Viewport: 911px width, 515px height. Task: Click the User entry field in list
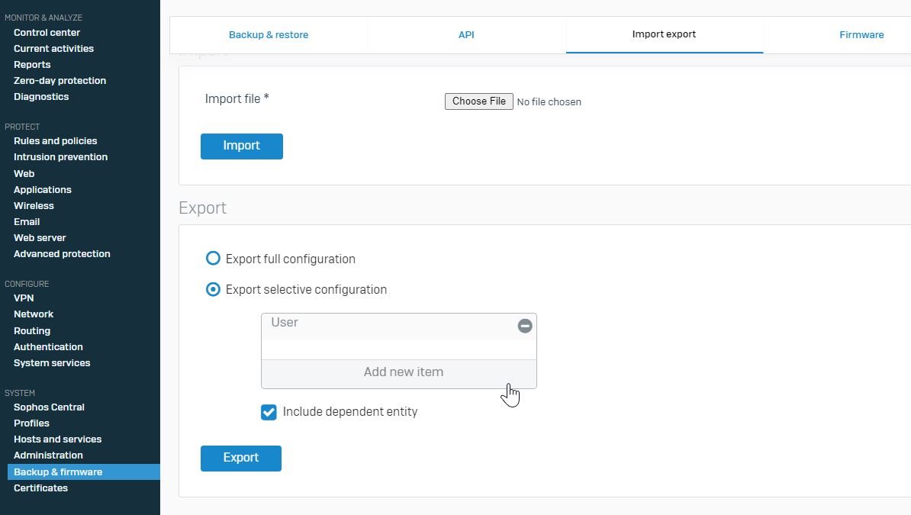point(388,326)
